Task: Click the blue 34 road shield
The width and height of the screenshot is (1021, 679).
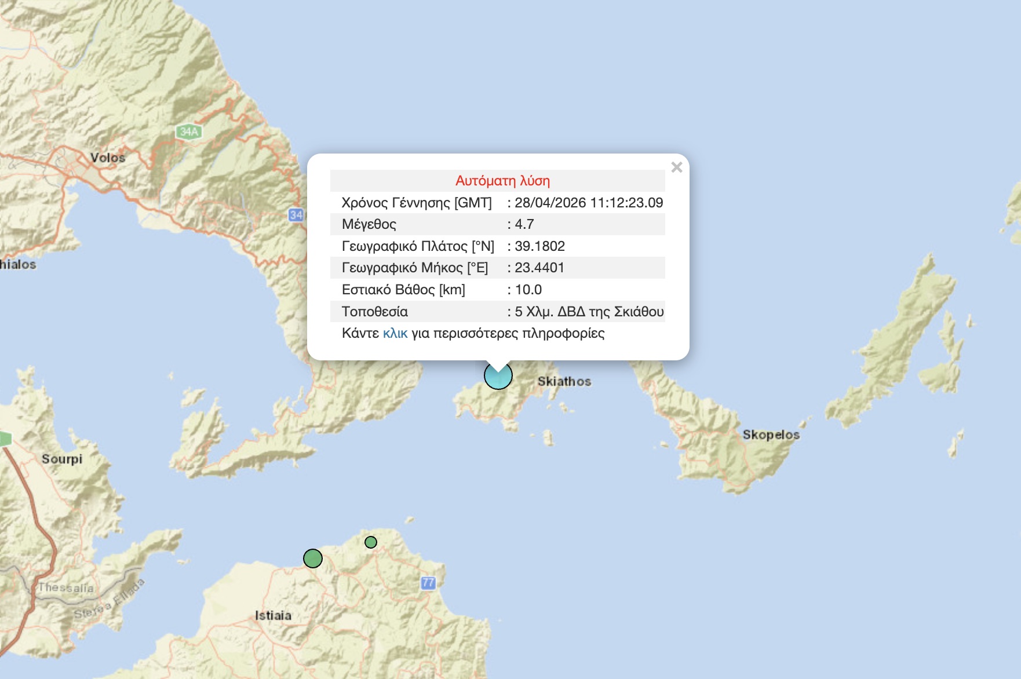Action: [296, 215]
